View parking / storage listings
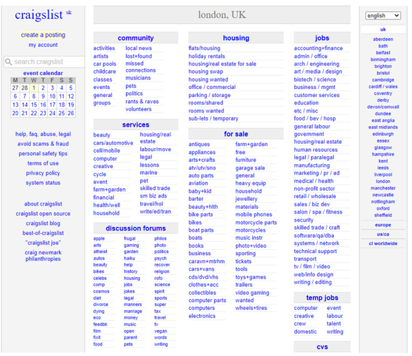The height and width of the screenshot is (356, 412). (x=209, y=95)
